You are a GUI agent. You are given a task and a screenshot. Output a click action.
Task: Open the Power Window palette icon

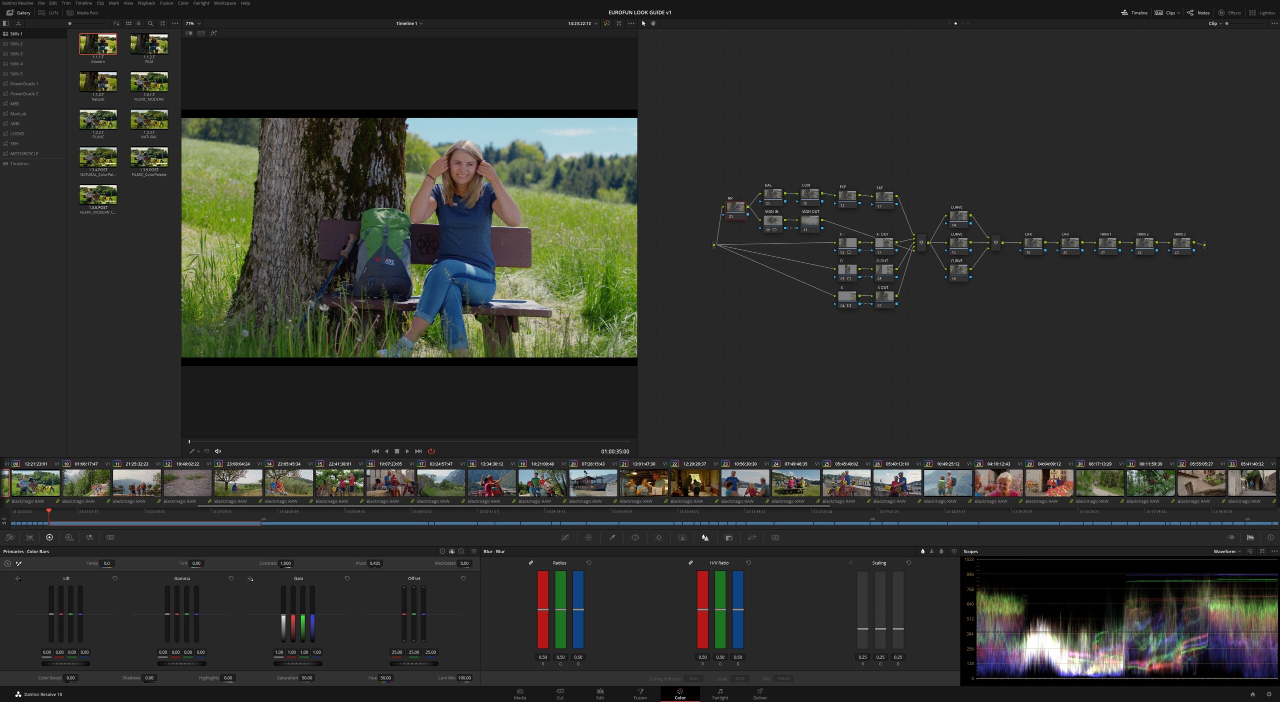635,538
